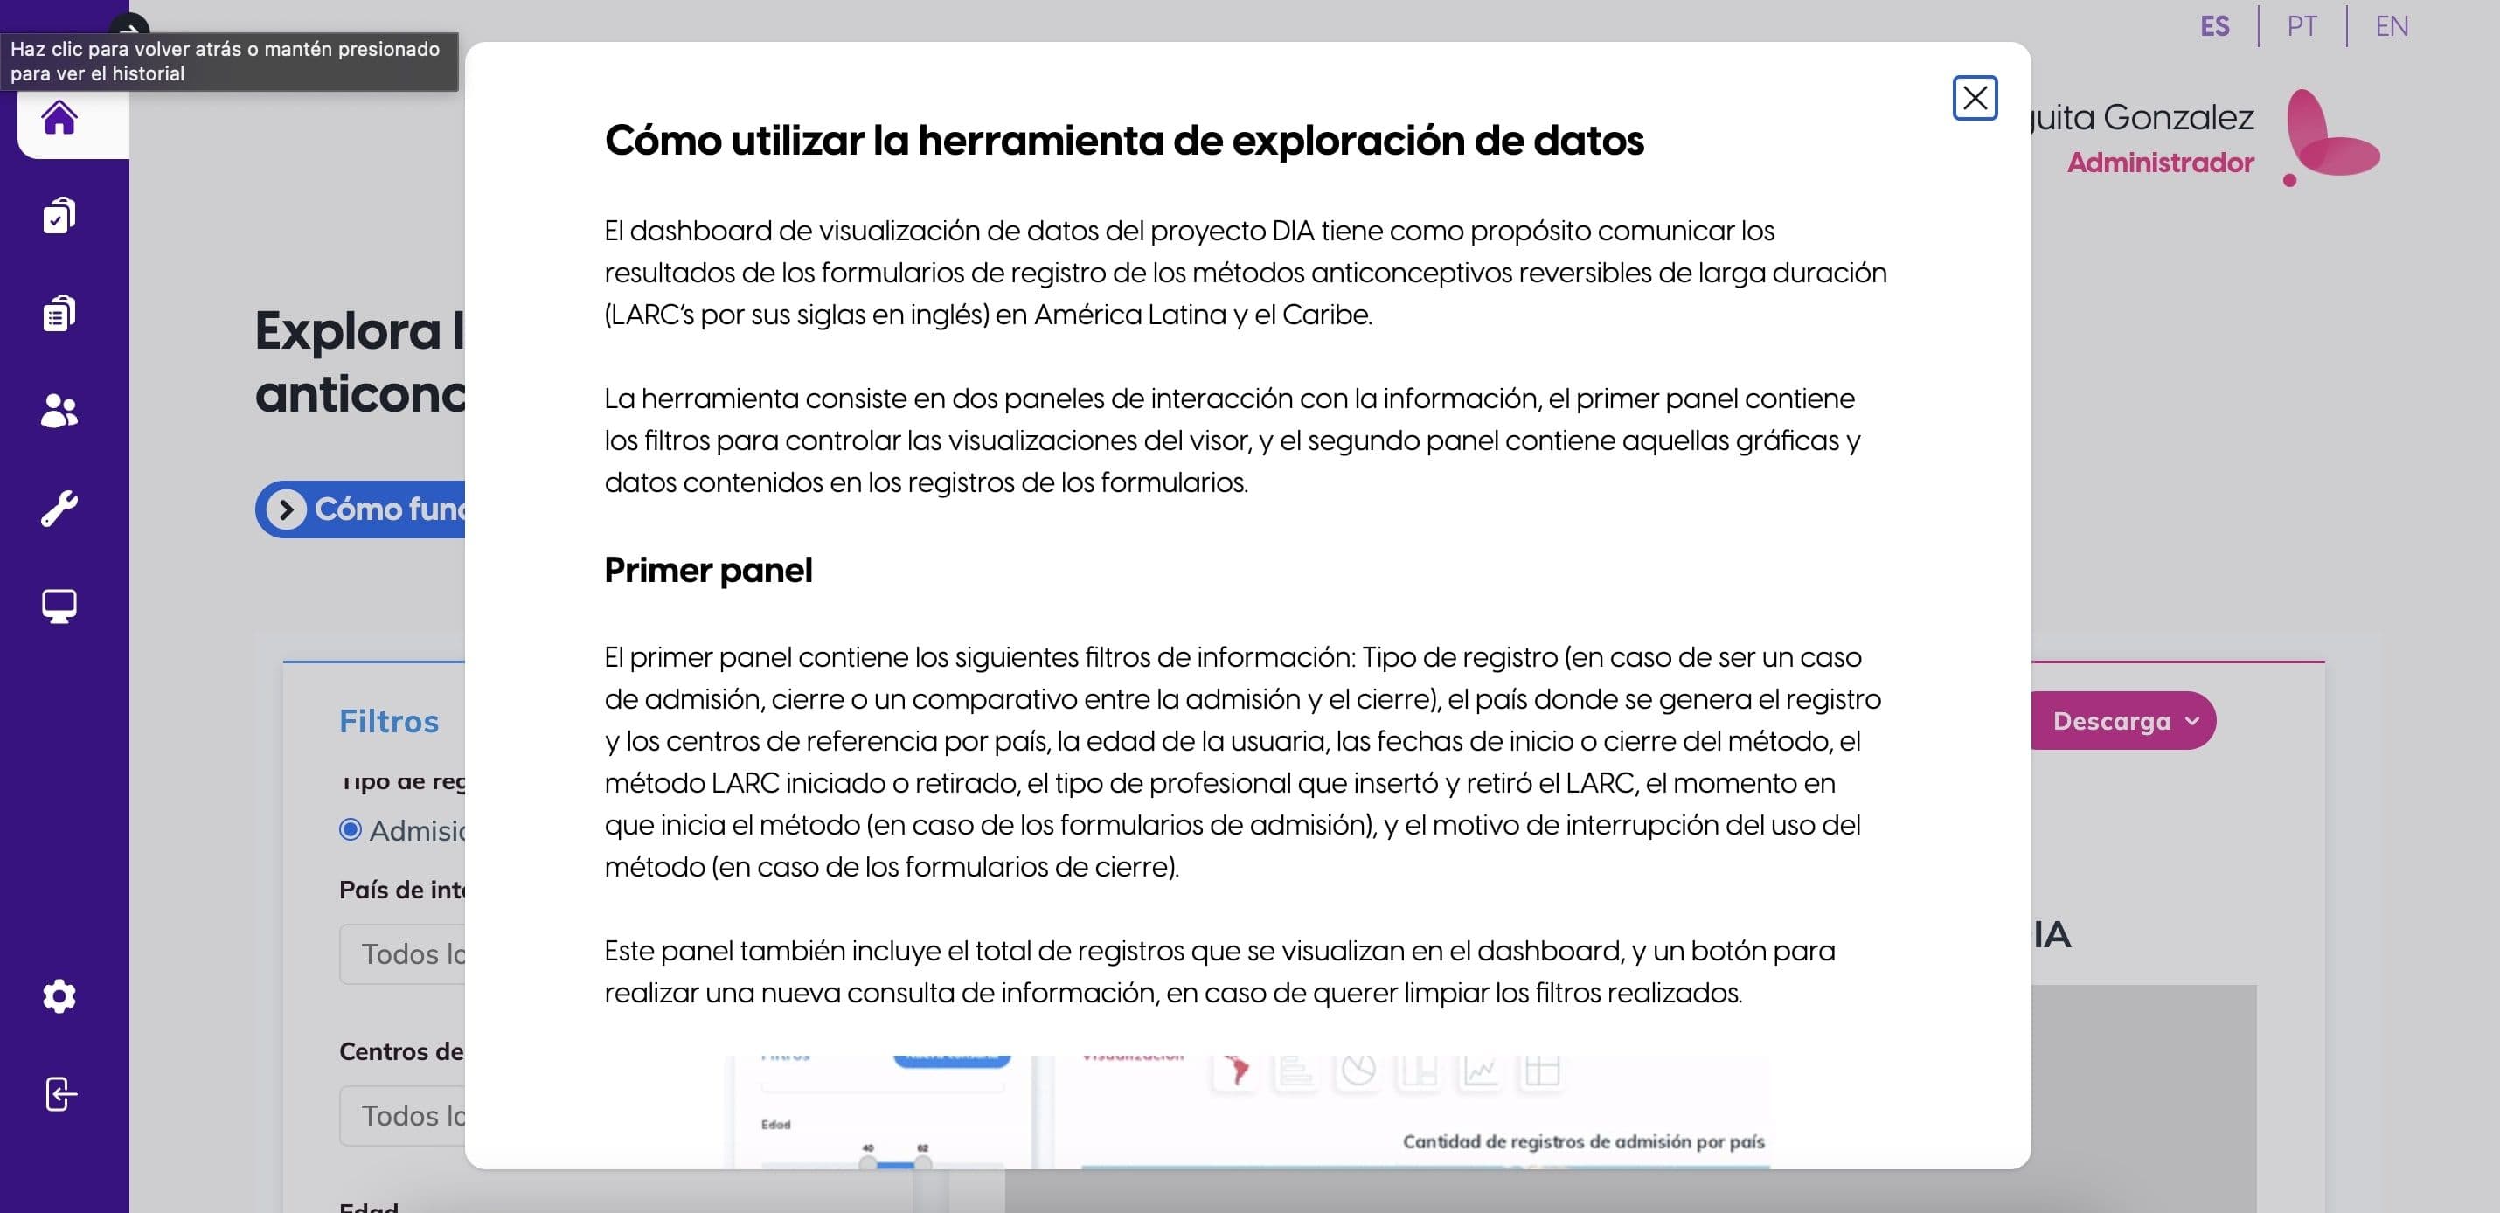Open the clipboard list sidebar icon

point(59,313)
